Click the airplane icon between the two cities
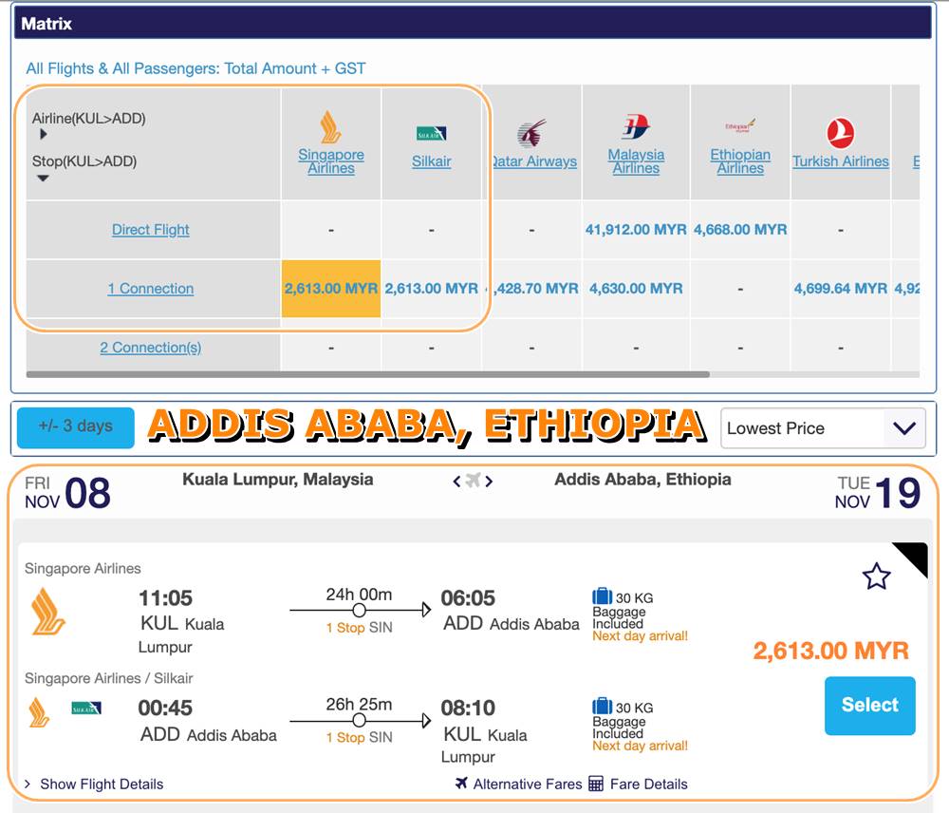The image size is (949, 813). (473, 481)
